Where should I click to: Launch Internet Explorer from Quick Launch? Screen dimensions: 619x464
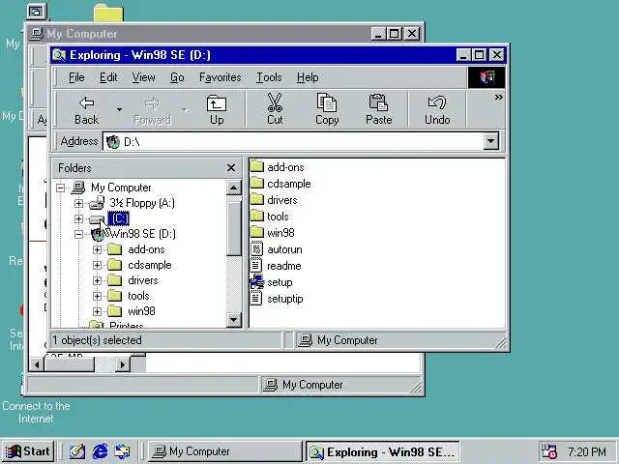[x=100, y=451]
